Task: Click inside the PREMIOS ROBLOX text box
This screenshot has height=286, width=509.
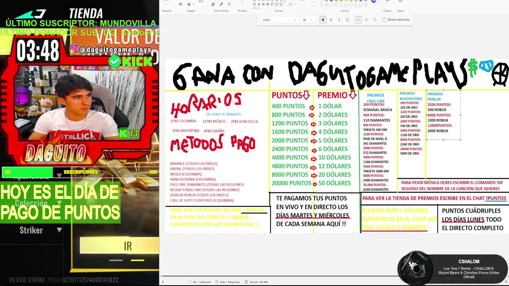Action: [443, 115]
